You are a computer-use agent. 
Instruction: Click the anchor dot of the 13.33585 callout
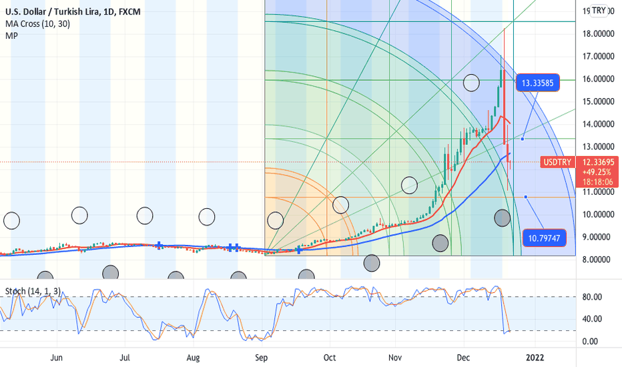(523, 139)
